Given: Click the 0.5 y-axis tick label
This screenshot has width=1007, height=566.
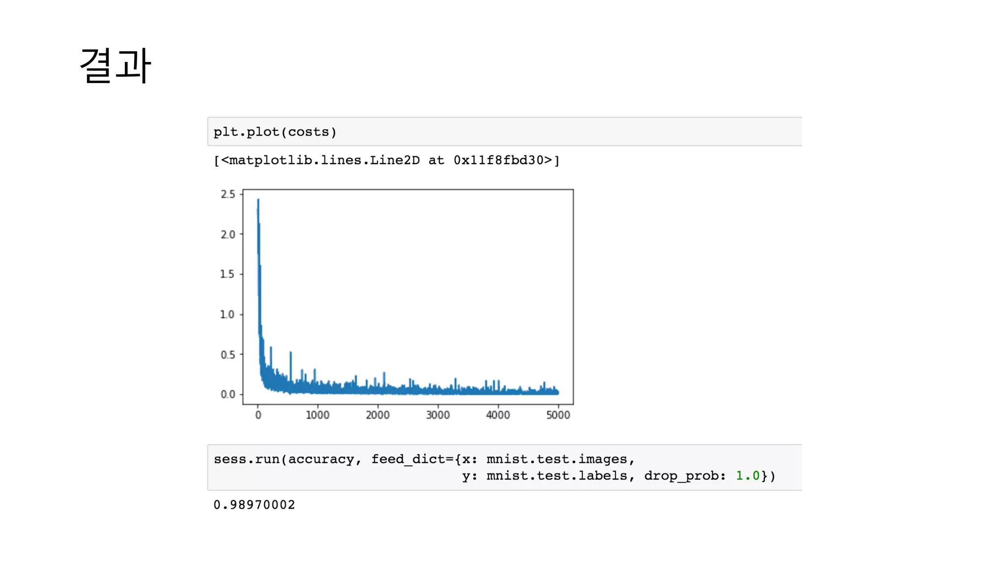Looking at the screenshot, I should pos(228,355).
